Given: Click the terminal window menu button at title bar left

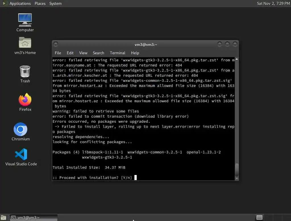Looking at the screenshot, I should 56,44.
